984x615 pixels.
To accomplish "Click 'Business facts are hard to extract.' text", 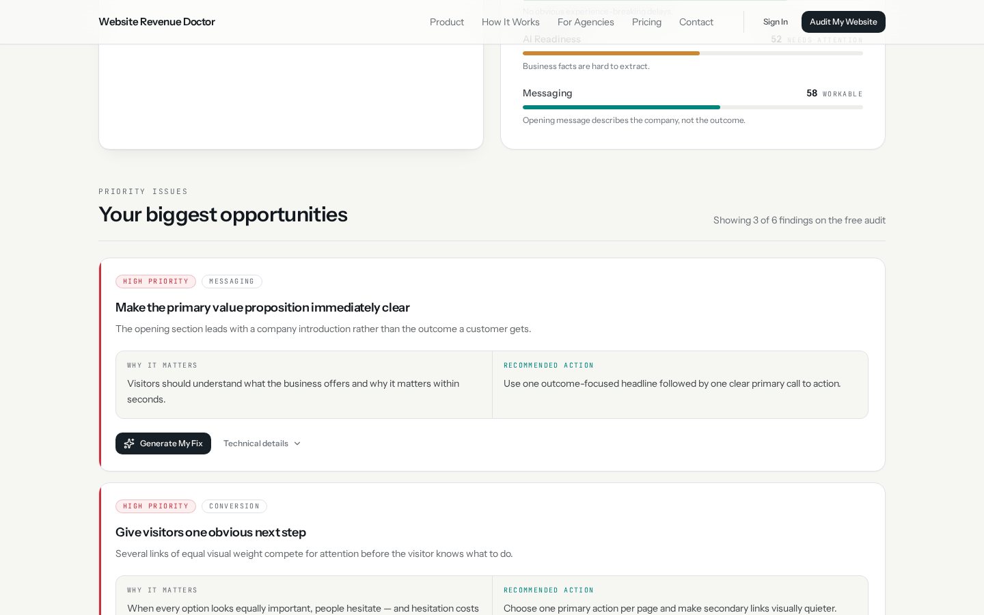I will 586,66.
